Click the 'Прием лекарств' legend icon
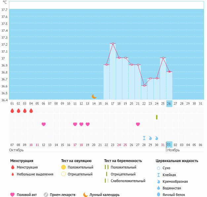Viewport: 207px width, 197px height. (x=46, y=195)
